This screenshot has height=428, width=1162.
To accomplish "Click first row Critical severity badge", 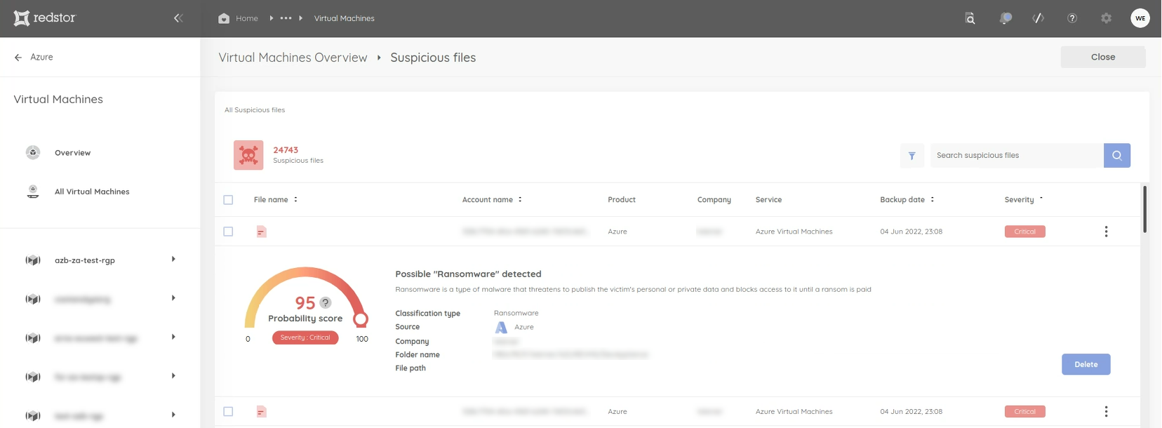I will coord(1025,232).
